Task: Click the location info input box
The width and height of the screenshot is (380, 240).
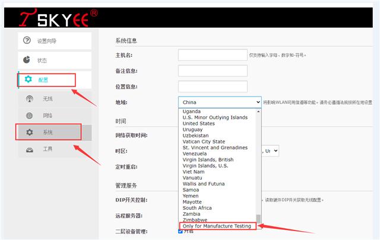Action: tap(213, 87)
